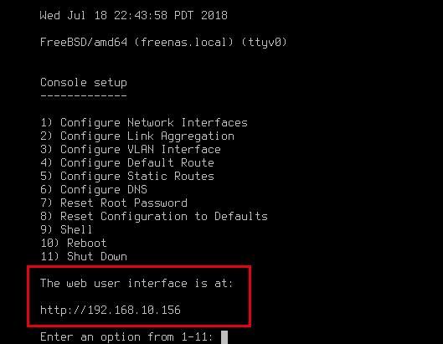Click the Console setup heading
Viewport: 443px width, 344px height.
[84, 83]
